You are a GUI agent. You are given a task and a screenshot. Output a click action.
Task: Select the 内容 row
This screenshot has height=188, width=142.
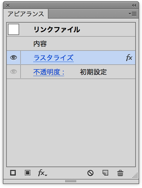(x=71, y=43)
